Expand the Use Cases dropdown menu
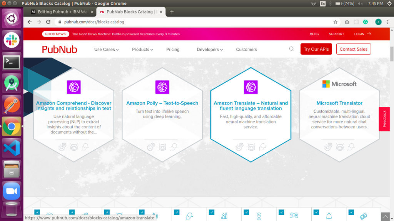Image resolution: width=394 pixels, height=221 pixels. pos(106,50)
